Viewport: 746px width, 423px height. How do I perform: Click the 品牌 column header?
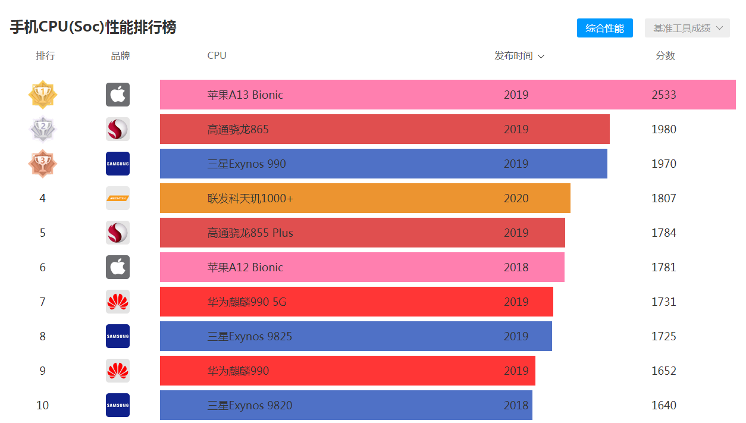click(x=120, y=56)
